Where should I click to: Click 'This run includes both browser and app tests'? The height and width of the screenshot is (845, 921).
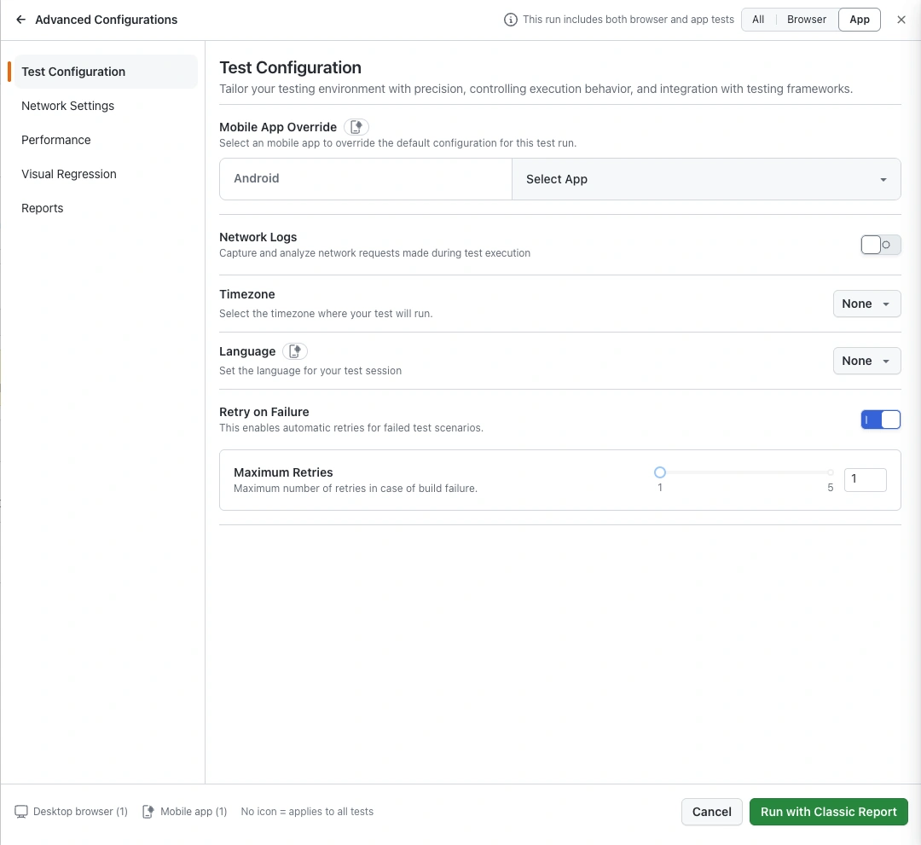(x=628, y=20)
